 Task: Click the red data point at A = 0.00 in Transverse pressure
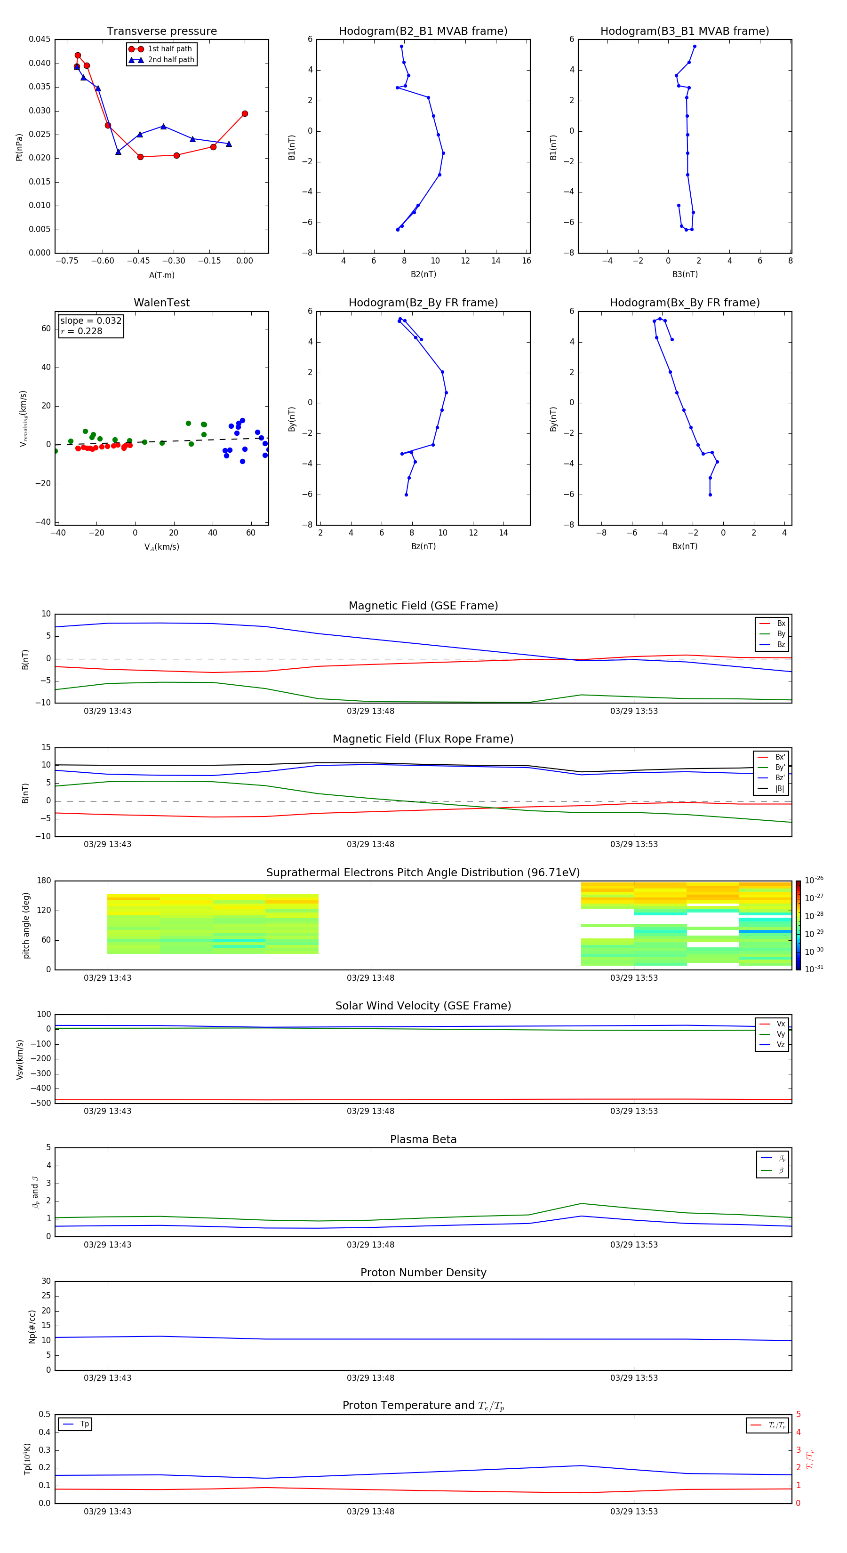coord(244,113)
